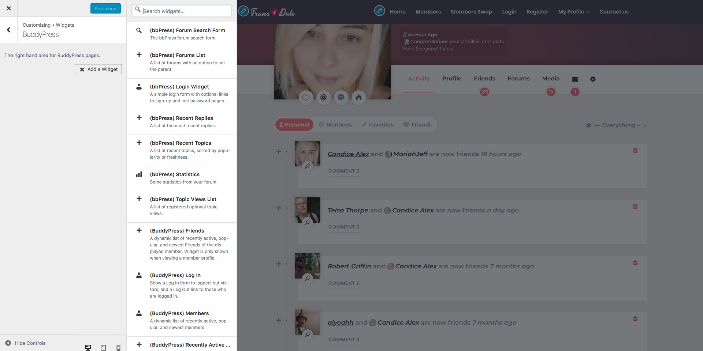Screen dimensions: 703x351
Task: Open messages via the envelope icon
Action: pos(575,79)
